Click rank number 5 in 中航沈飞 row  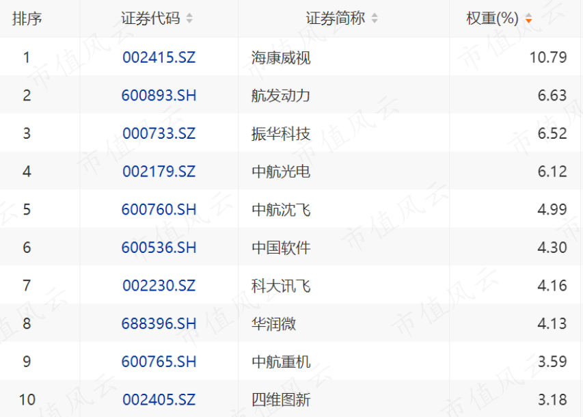(x=27, y=209)
